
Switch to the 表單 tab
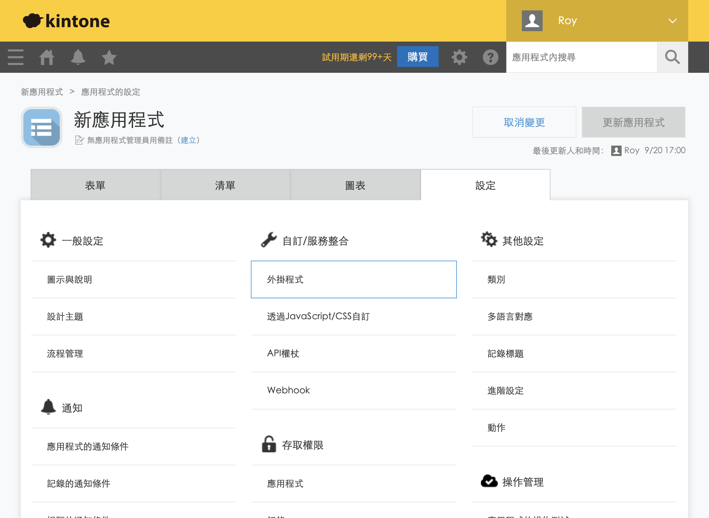click(95, 185)
